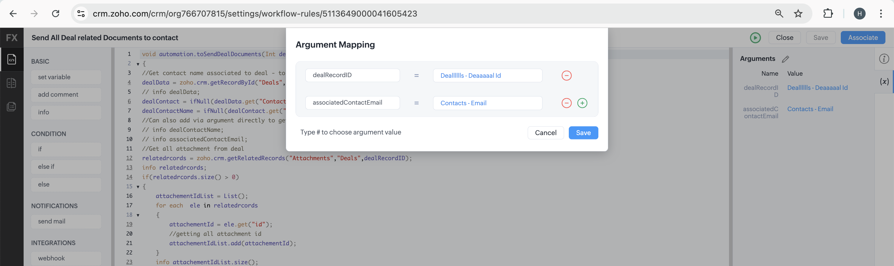Image resolution: width=894 pixels, height=266 pixels.
Task: Open the code editor sidebar icon
Action: (12, 59)
